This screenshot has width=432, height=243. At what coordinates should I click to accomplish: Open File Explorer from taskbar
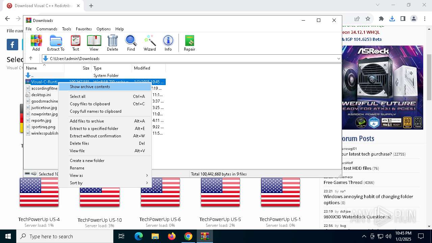pyautogui.click(x=155, y=236)
